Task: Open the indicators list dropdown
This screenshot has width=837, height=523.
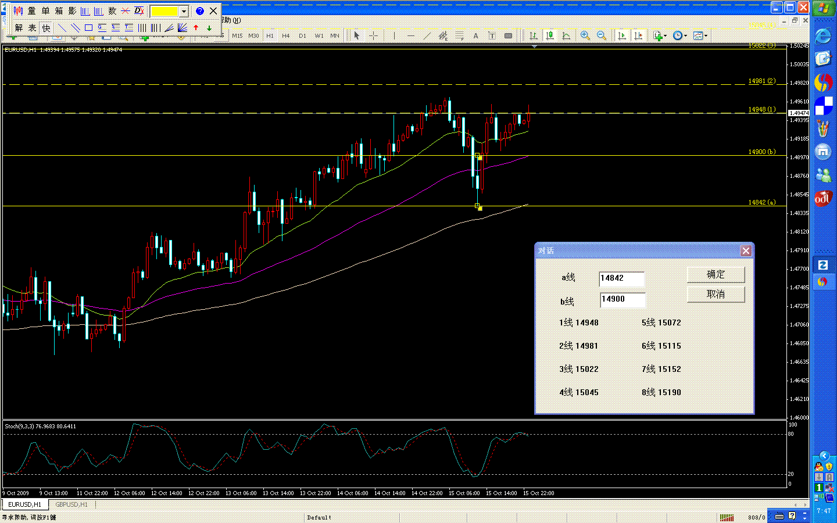Action: (x=660, y=35)
